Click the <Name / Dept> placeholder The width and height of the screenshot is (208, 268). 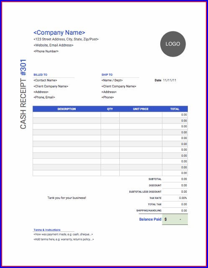click(x=112, y=80)
